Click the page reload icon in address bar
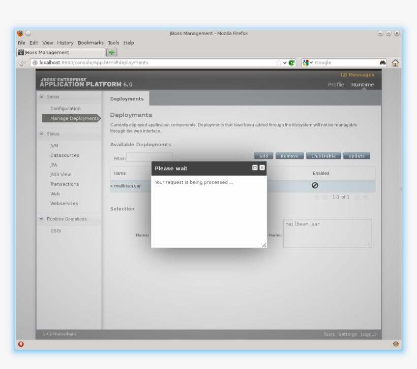Screen dimensions: 417x369 click(292, 63)
